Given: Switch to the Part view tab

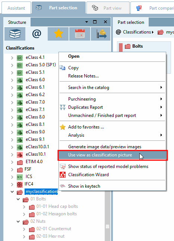Looking at the screenshot, I should point(108,8).
